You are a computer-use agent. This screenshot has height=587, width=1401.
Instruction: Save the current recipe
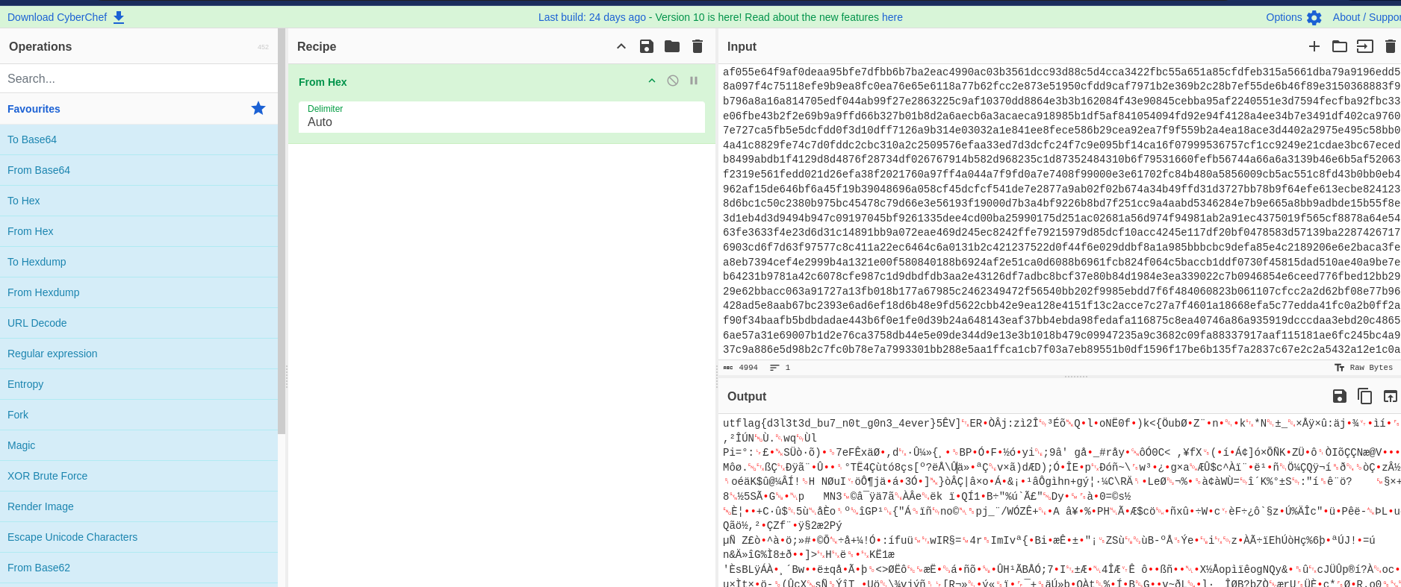[x=647, y=46]
